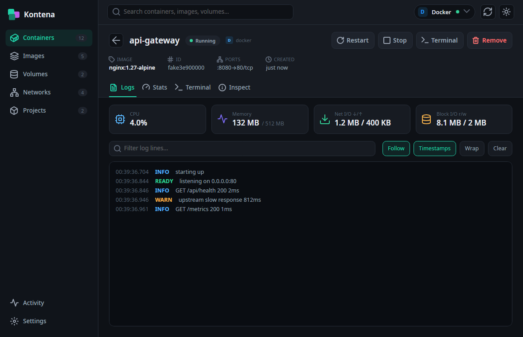The height and width of the screenshot is (337, 523).
Task: Click the refresh icon in top bar
Action: click(488, 12)
